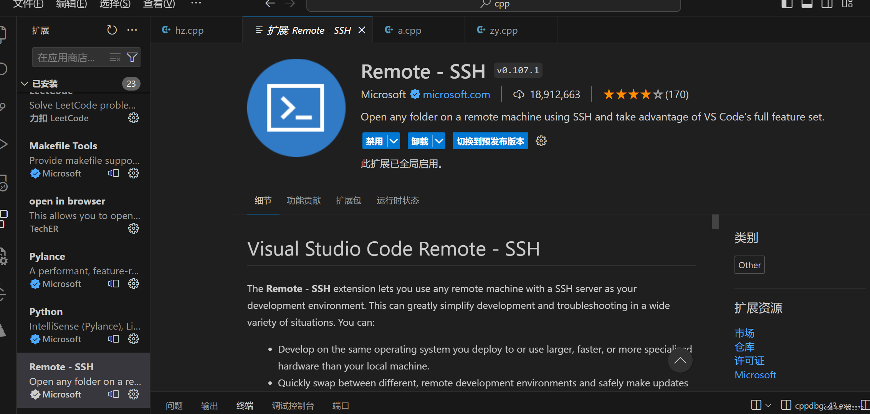
Task: Select the 细节 details tab
Action: [x=263, y=200]
